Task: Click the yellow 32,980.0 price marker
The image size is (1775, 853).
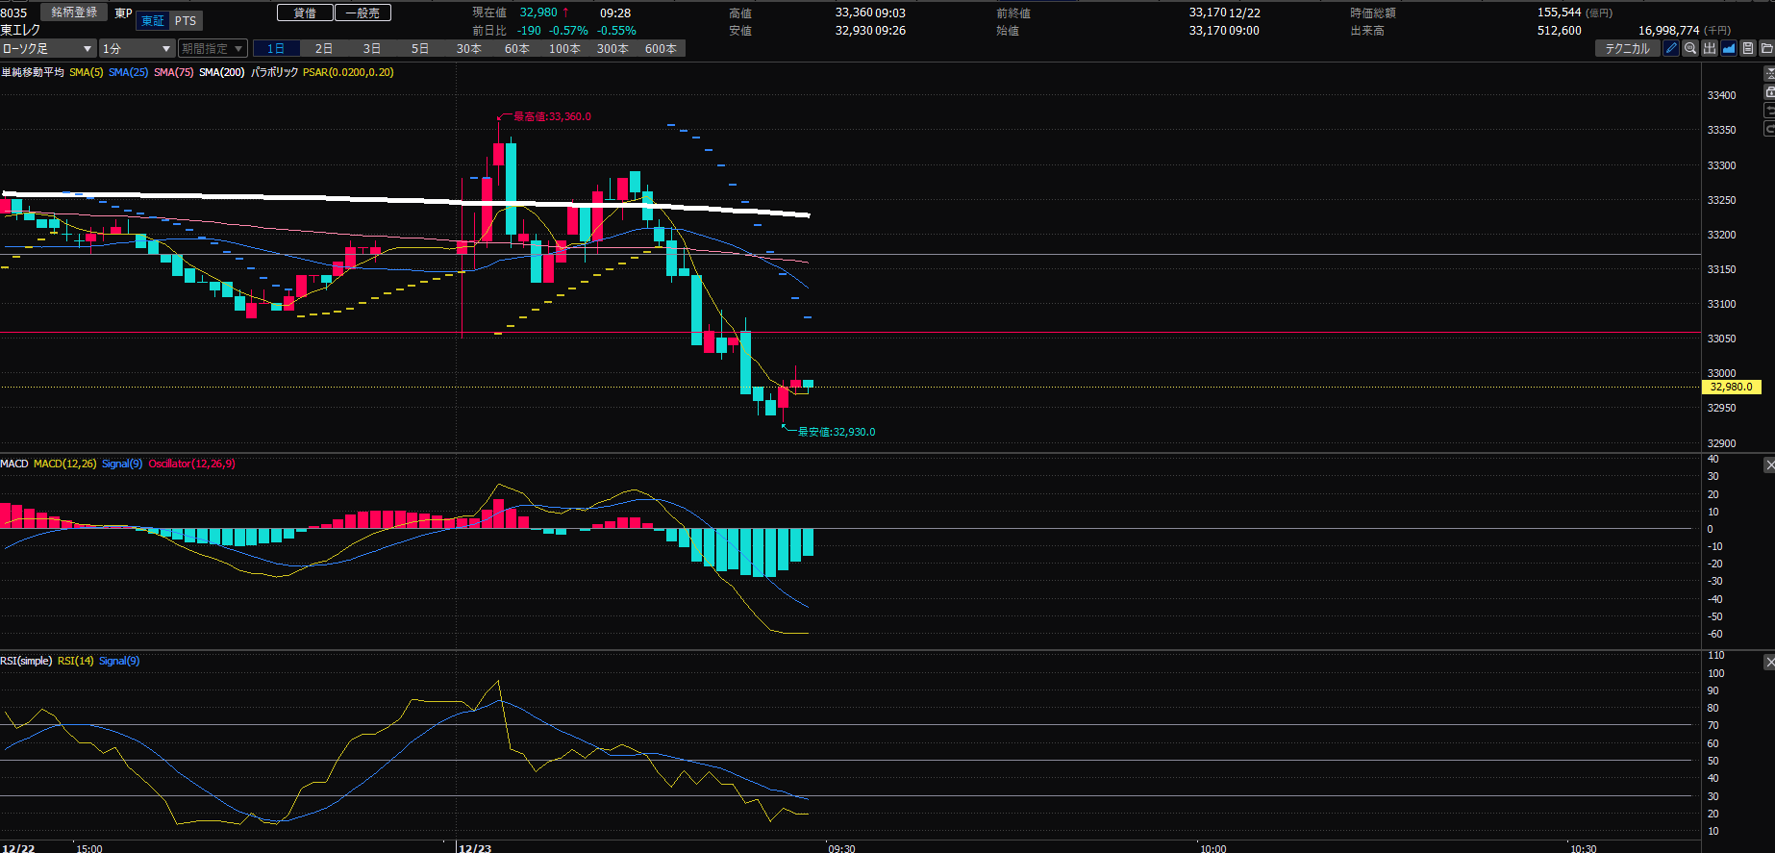Action: click(x=1731, y=387)
